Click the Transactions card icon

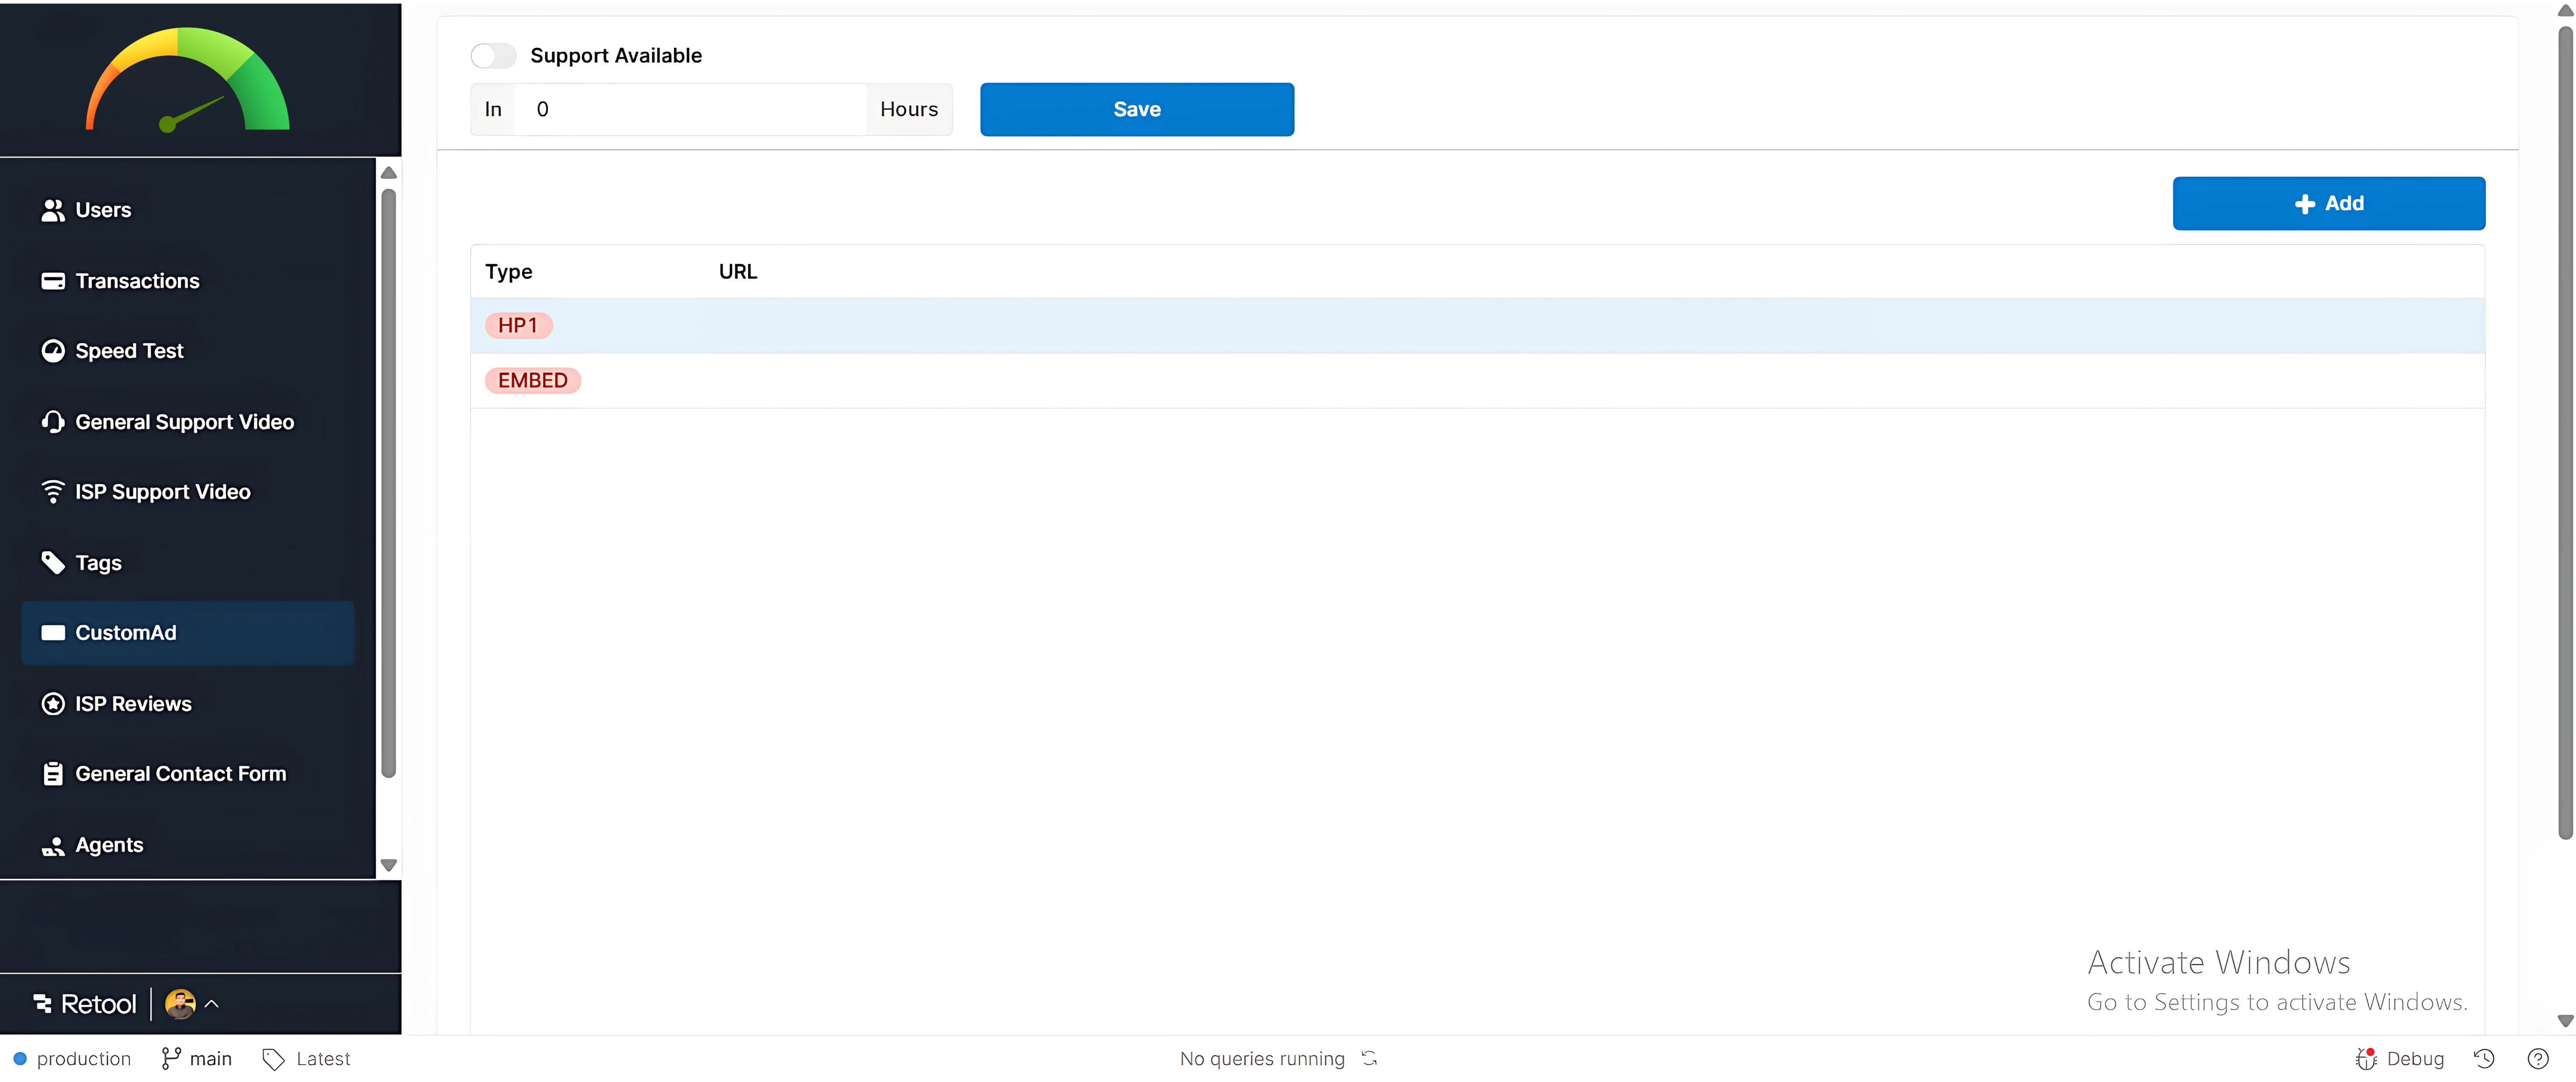53,282
